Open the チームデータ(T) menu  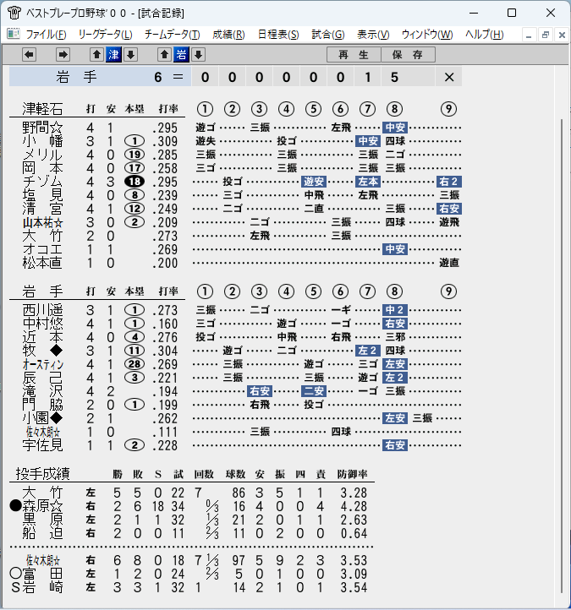[173, 35]
